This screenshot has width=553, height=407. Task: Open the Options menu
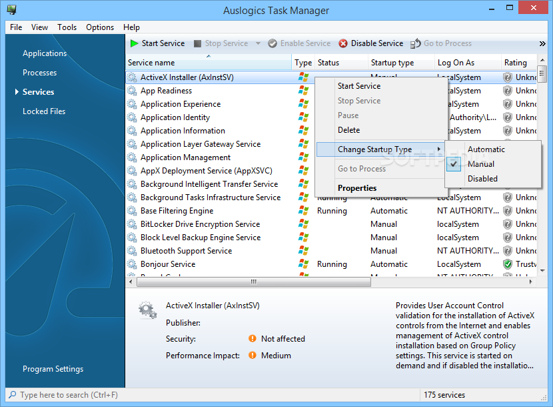100,27
